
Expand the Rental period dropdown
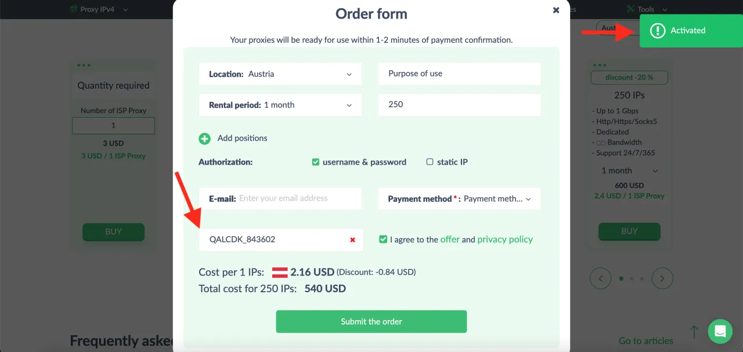tap(280, 105)
